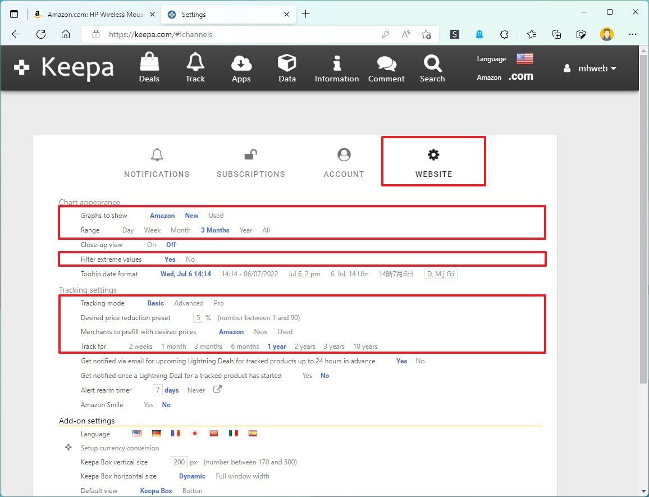Open the Language flag selector in the header
649x497 pixels.
pos(524,58)
